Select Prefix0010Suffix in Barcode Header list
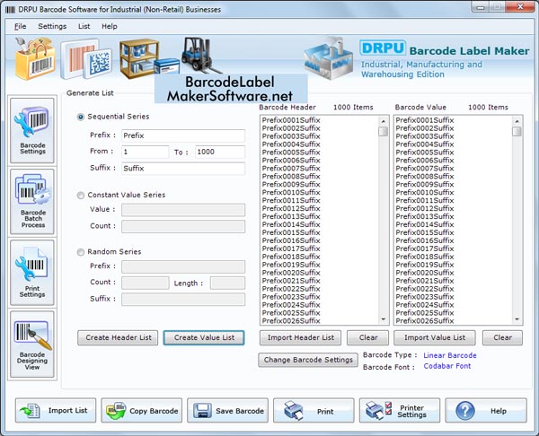Screen dimensions: 539x436 coord(291,192)
